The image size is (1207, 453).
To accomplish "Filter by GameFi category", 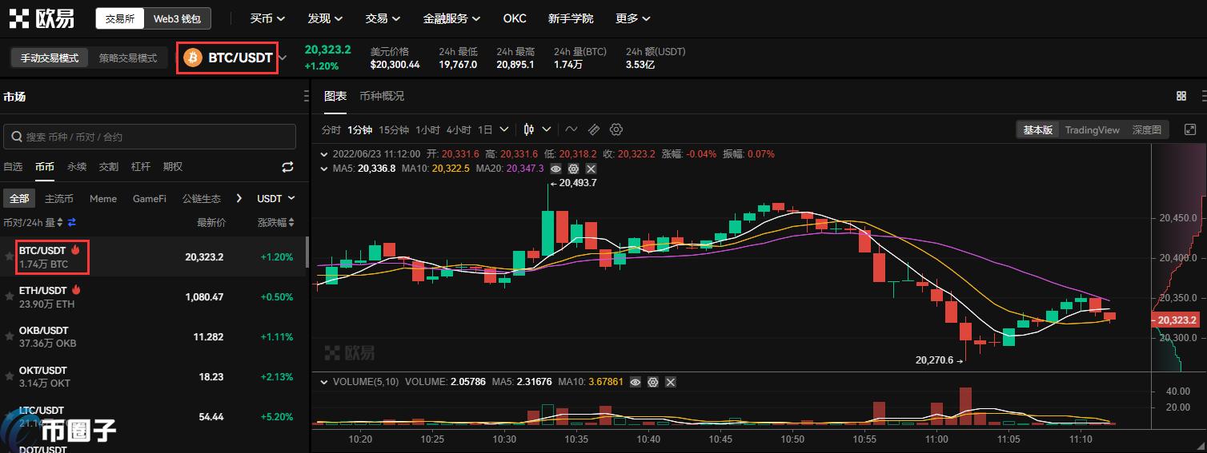I will 150,198.
